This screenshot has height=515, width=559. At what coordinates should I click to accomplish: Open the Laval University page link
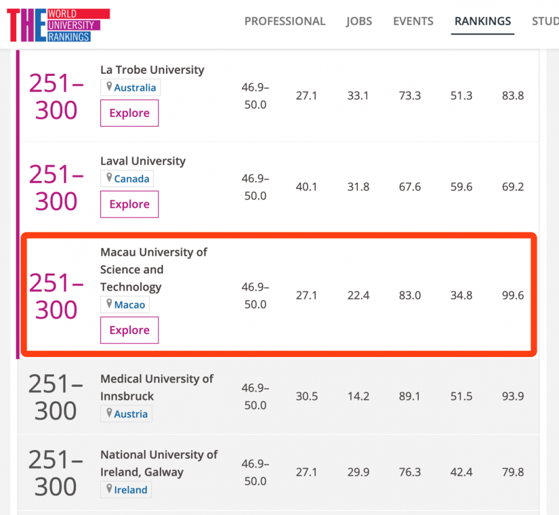point(143,161)
